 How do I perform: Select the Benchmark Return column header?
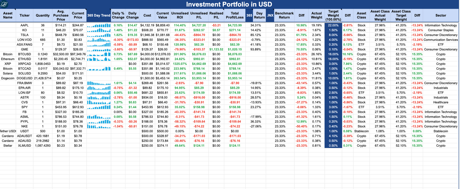pos(284,15)
